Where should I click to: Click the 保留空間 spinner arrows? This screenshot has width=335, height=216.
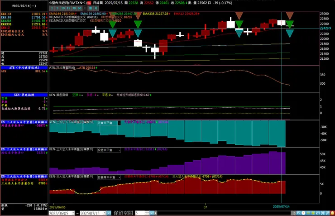(147, 213)
